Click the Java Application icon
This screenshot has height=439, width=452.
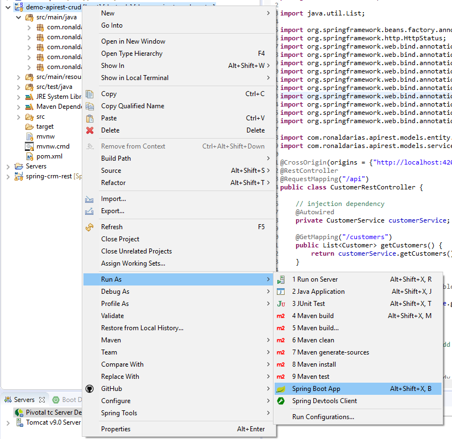(281, 292)
